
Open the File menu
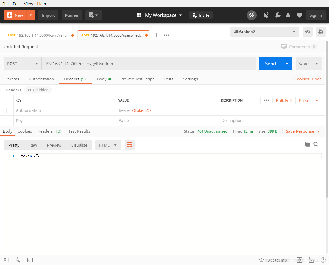pos(6,4)
